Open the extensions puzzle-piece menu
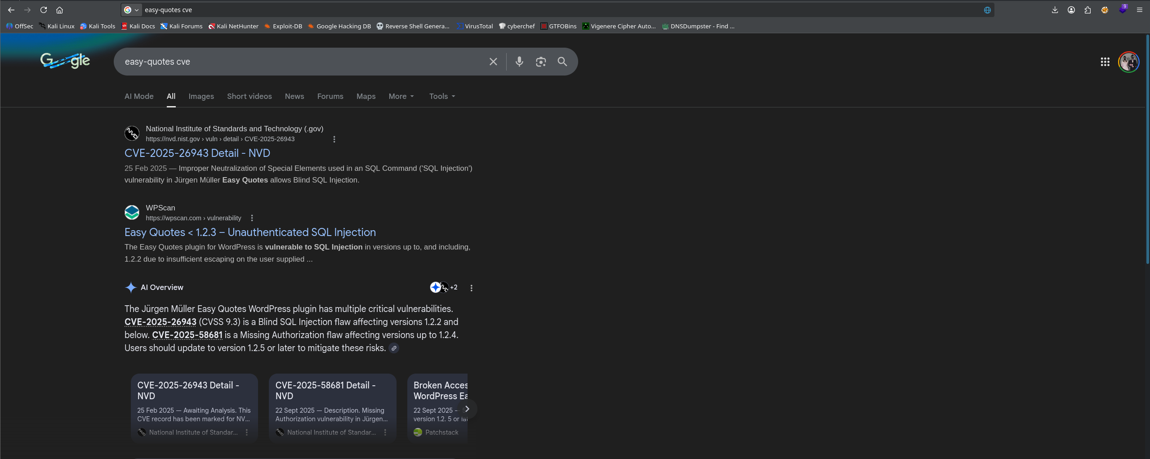Image resolution: width=1150 pixels, height=459 pixels. click(1088, 9)
